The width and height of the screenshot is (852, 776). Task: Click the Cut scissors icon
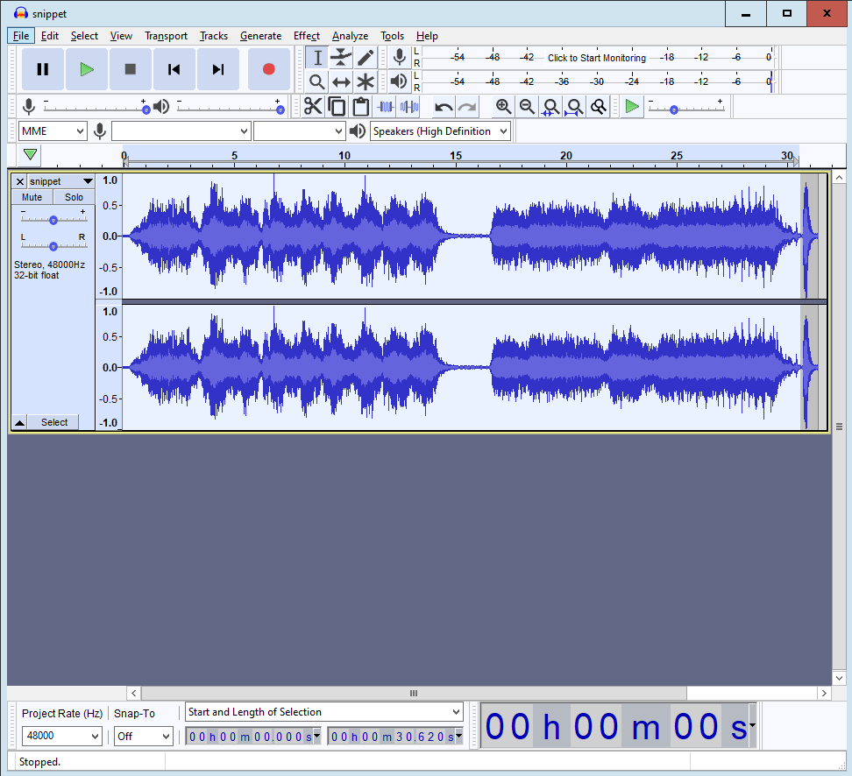pos(313,107)
